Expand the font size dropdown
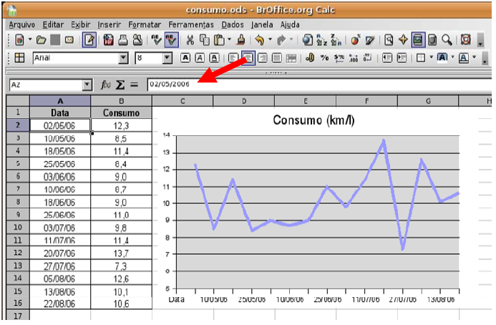 (x=167, y=59)
